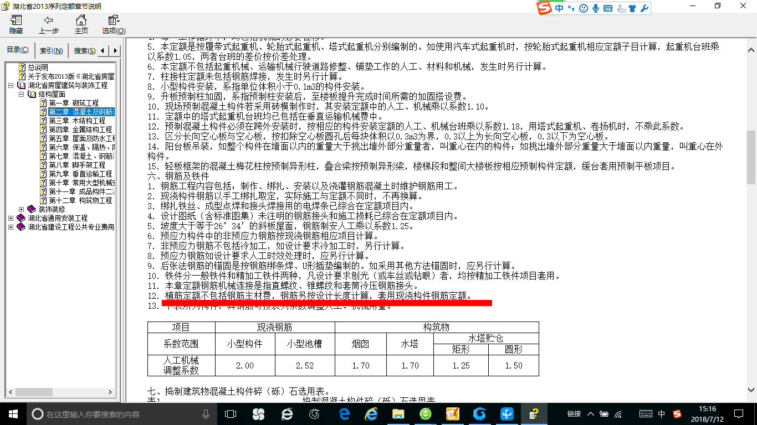This screenshot has width=757, height=425.
Task: Select 第十章 常用大型机械 in the tree
Action: (x=81, y=183)
